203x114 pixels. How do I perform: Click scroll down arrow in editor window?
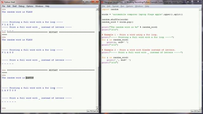point(200,108)
